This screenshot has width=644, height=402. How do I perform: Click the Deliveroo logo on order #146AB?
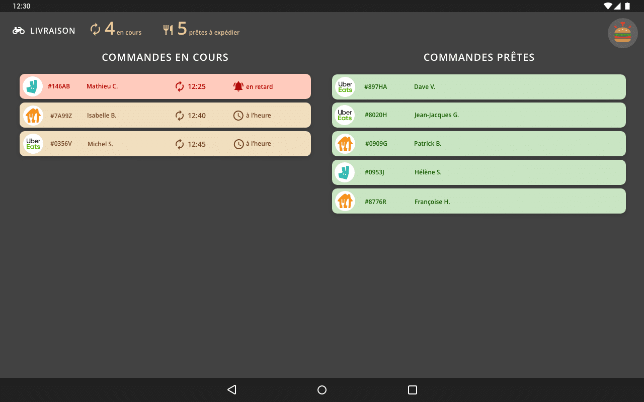click(x=33, y=86)
